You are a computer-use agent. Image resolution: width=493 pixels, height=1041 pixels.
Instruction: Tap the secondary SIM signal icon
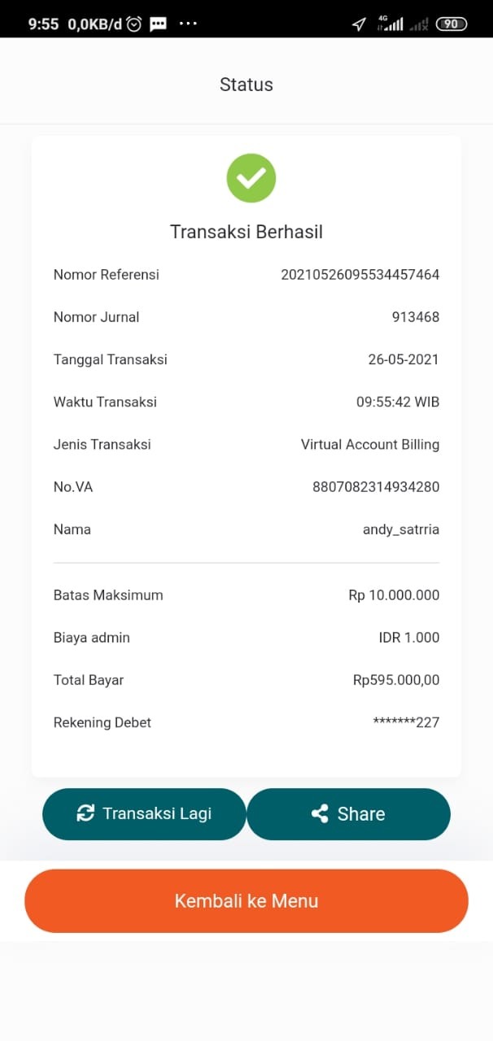418,24
